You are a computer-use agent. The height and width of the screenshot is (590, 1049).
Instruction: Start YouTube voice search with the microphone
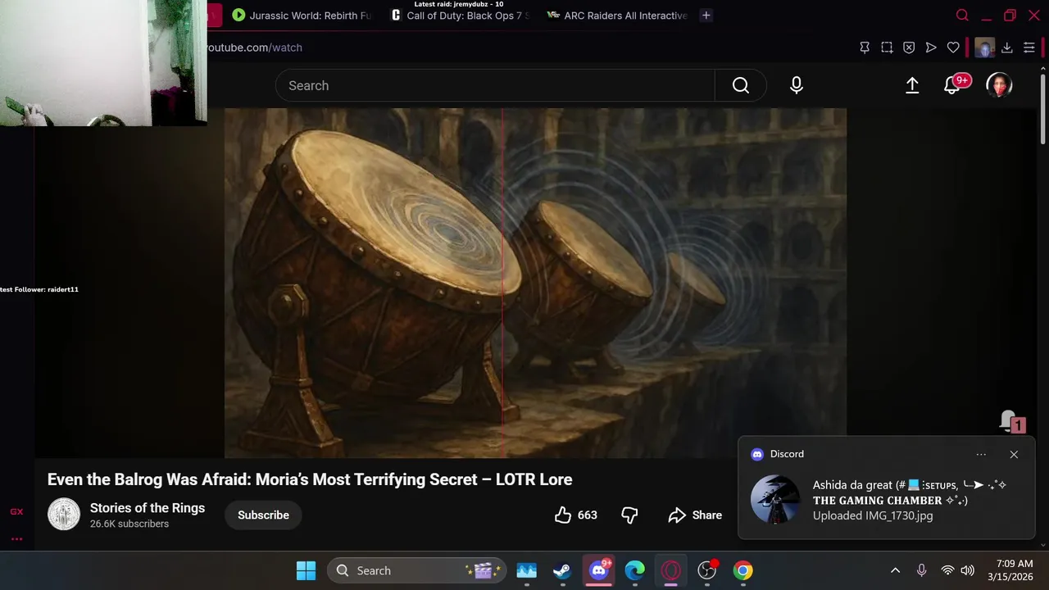click(x=797, y=85)
